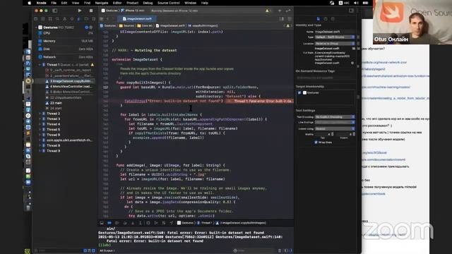Select the Debug navigator icon
452x254 pixels.
pyautogui.click(x=79, y=19)
